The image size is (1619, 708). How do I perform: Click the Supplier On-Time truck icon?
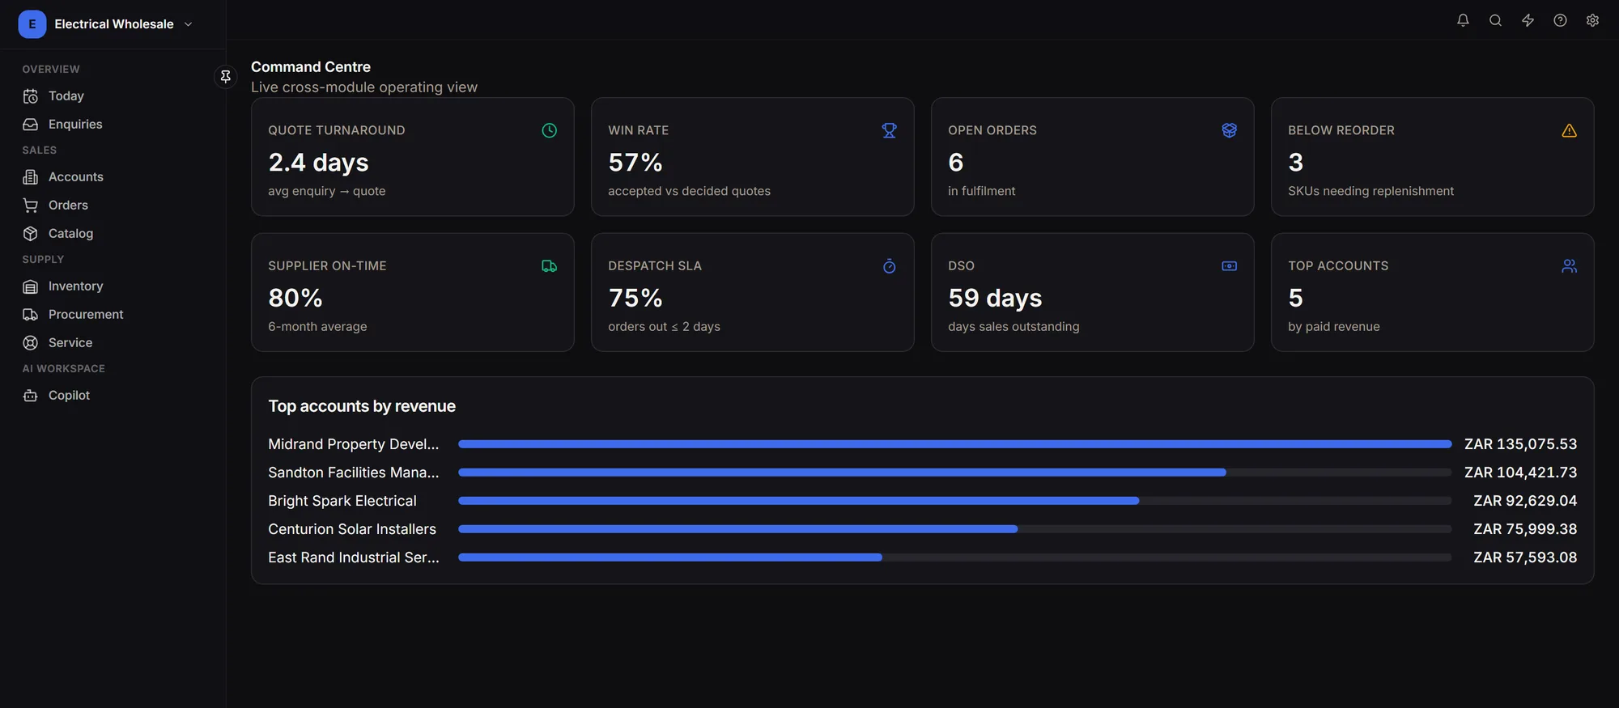[x=549, y=266]
